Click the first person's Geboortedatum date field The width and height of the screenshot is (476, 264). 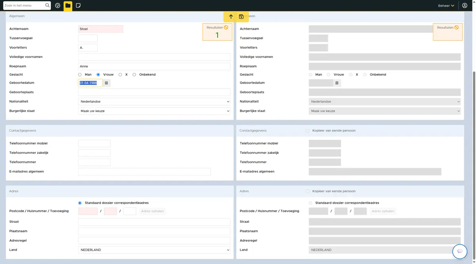click(x=90, y=83)
